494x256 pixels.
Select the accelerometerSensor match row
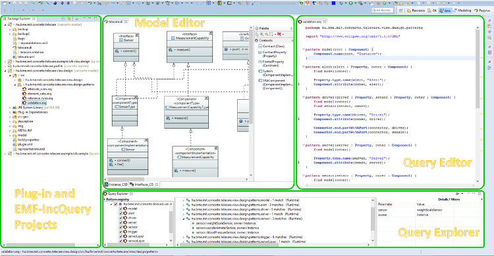[x=225, y=228]
